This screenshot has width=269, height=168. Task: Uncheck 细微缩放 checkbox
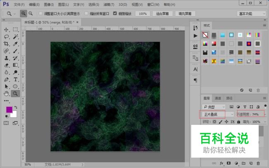(x=115, y=13)
